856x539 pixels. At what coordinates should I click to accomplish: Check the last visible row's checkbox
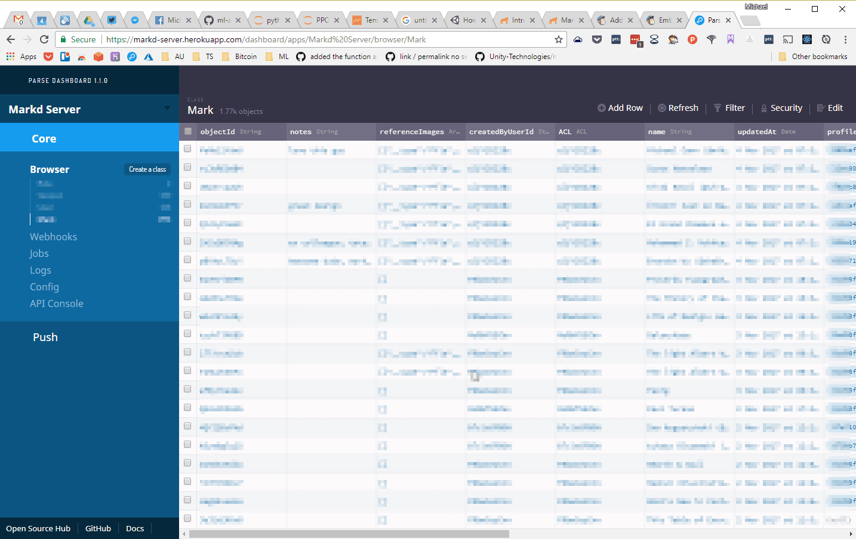pyautogui.click(x=187, y=519)
